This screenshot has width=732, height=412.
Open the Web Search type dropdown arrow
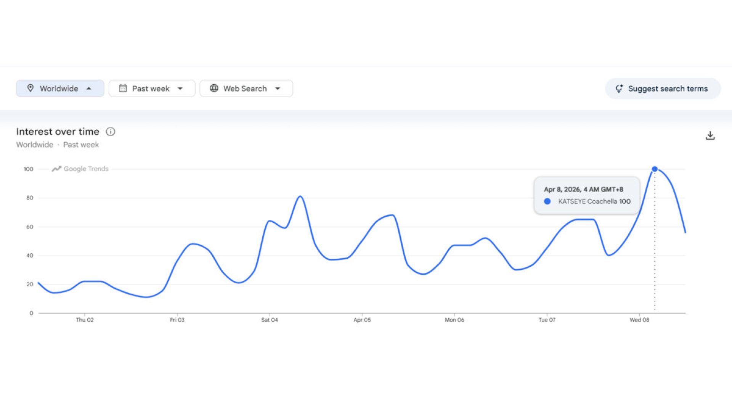(278, 89)
